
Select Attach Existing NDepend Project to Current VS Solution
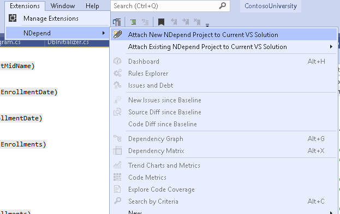point(224,47)
